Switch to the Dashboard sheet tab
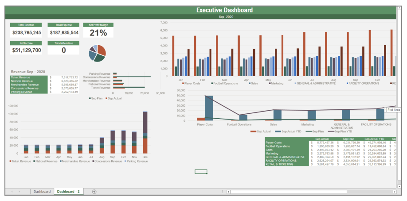The image size is (407, 201). tap(42, 191)
